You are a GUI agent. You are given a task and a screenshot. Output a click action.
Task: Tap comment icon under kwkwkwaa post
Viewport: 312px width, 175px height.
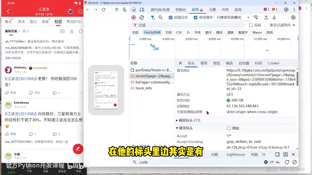pos(31,134)
